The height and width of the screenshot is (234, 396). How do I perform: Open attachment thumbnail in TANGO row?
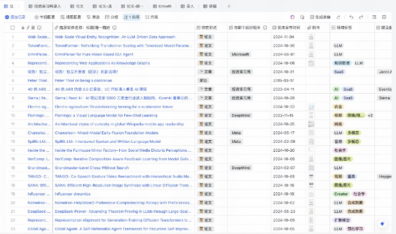click(x=311, y=176)
